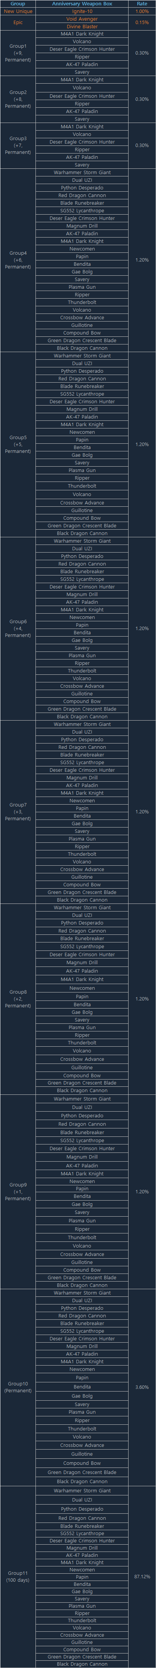Select the Epic group label
The image size is (156, 1668).
pyautogui.click(x=18, y=23)
